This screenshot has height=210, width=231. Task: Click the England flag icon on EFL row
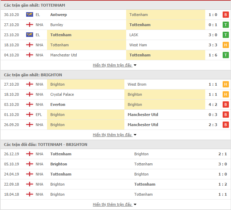point(30,114)
